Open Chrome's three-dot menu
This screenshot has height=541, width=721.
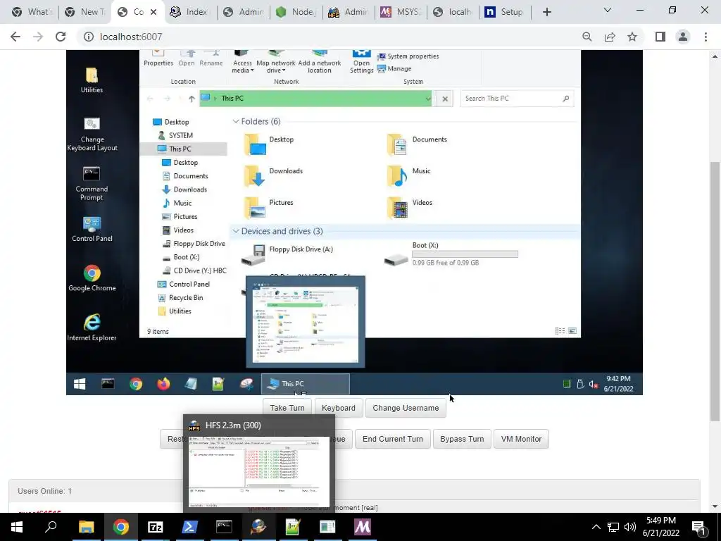pyautogui.click(x=706, y=37)
